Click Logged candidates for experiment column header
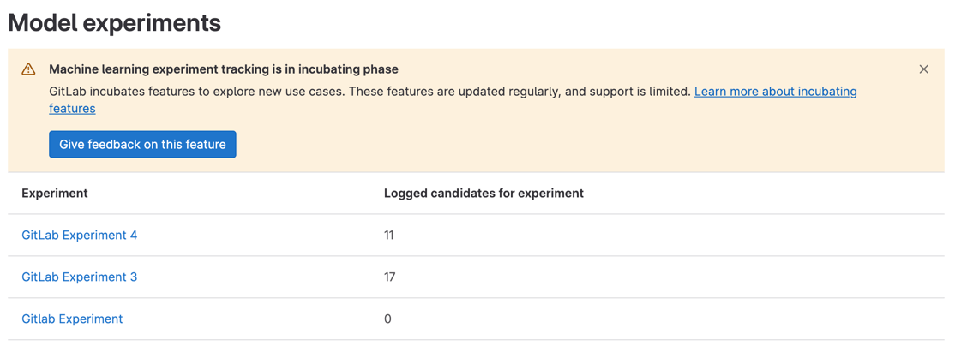Screen dimensions: 955x352 [x=484, y=194]
